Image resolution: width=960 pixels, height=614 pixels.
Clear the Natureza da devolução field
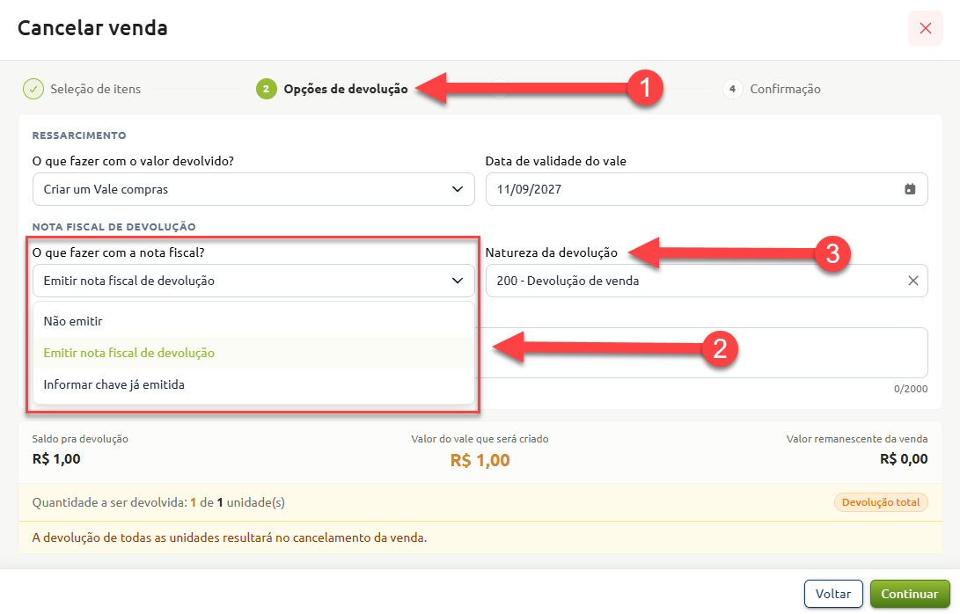tap(912, 281)
